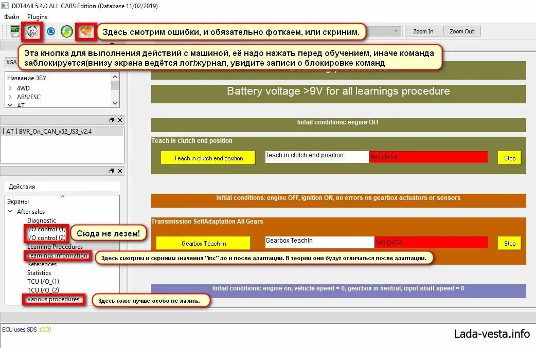This screenshot has height=348, width=536.
Task: Click white Teach in clutch end position field
Action: (x=317, y=157)
